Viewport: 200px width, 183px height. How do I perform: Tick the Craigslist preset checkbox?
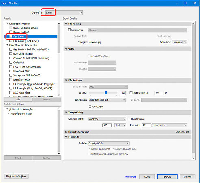[11, 62]
